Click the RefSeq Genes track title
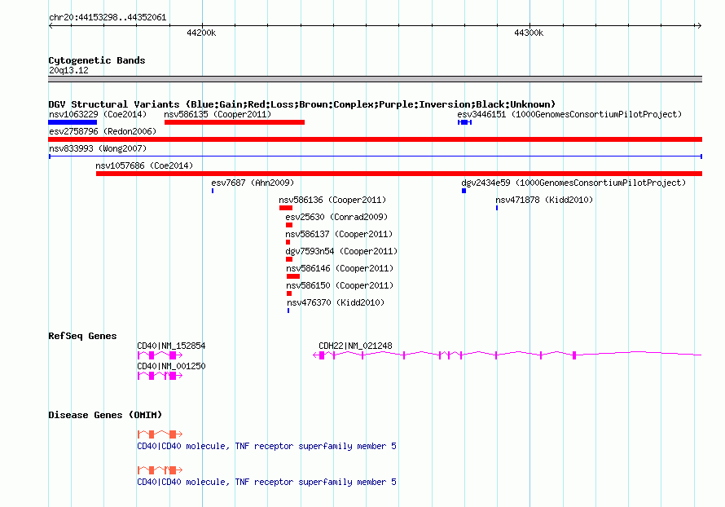The image size is (725, 507). tap(82, 336)
